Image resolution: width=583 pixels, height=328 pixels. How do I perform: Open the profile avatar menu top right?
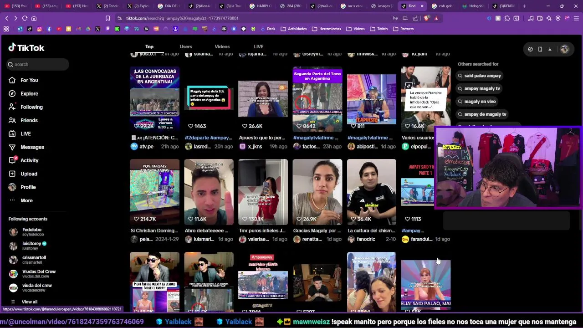(565, 49)
